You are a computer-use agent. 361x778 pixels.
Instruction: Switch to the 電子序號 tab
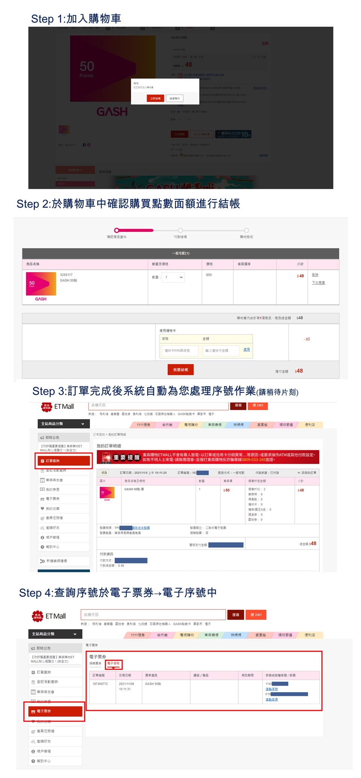click(x=113, y=663)
